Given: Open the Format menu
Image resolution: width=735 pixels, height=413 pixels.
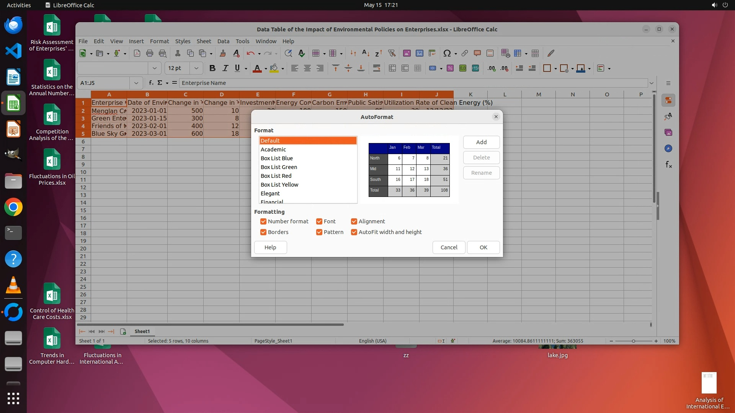Looking at the screenshot, I should click(159, 41).
